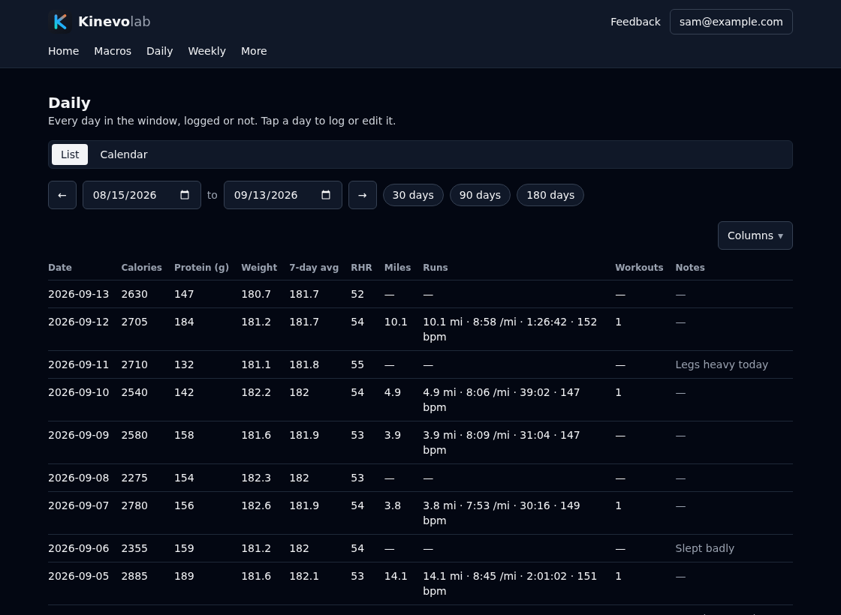The image size is (841, 615).
Task: Click the RHR column header
Action: click(361, 267)
